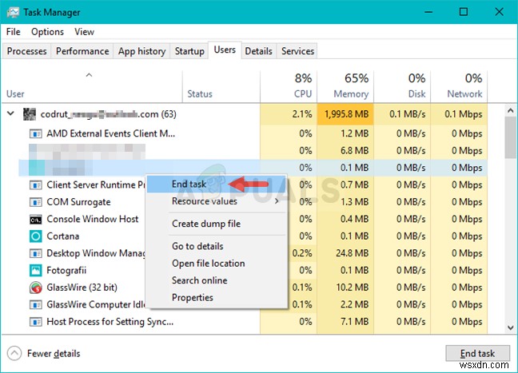The image size is (518, 373).
Task: Click the Host Process for Setting Sync icon
Action: tap(36, 322)
